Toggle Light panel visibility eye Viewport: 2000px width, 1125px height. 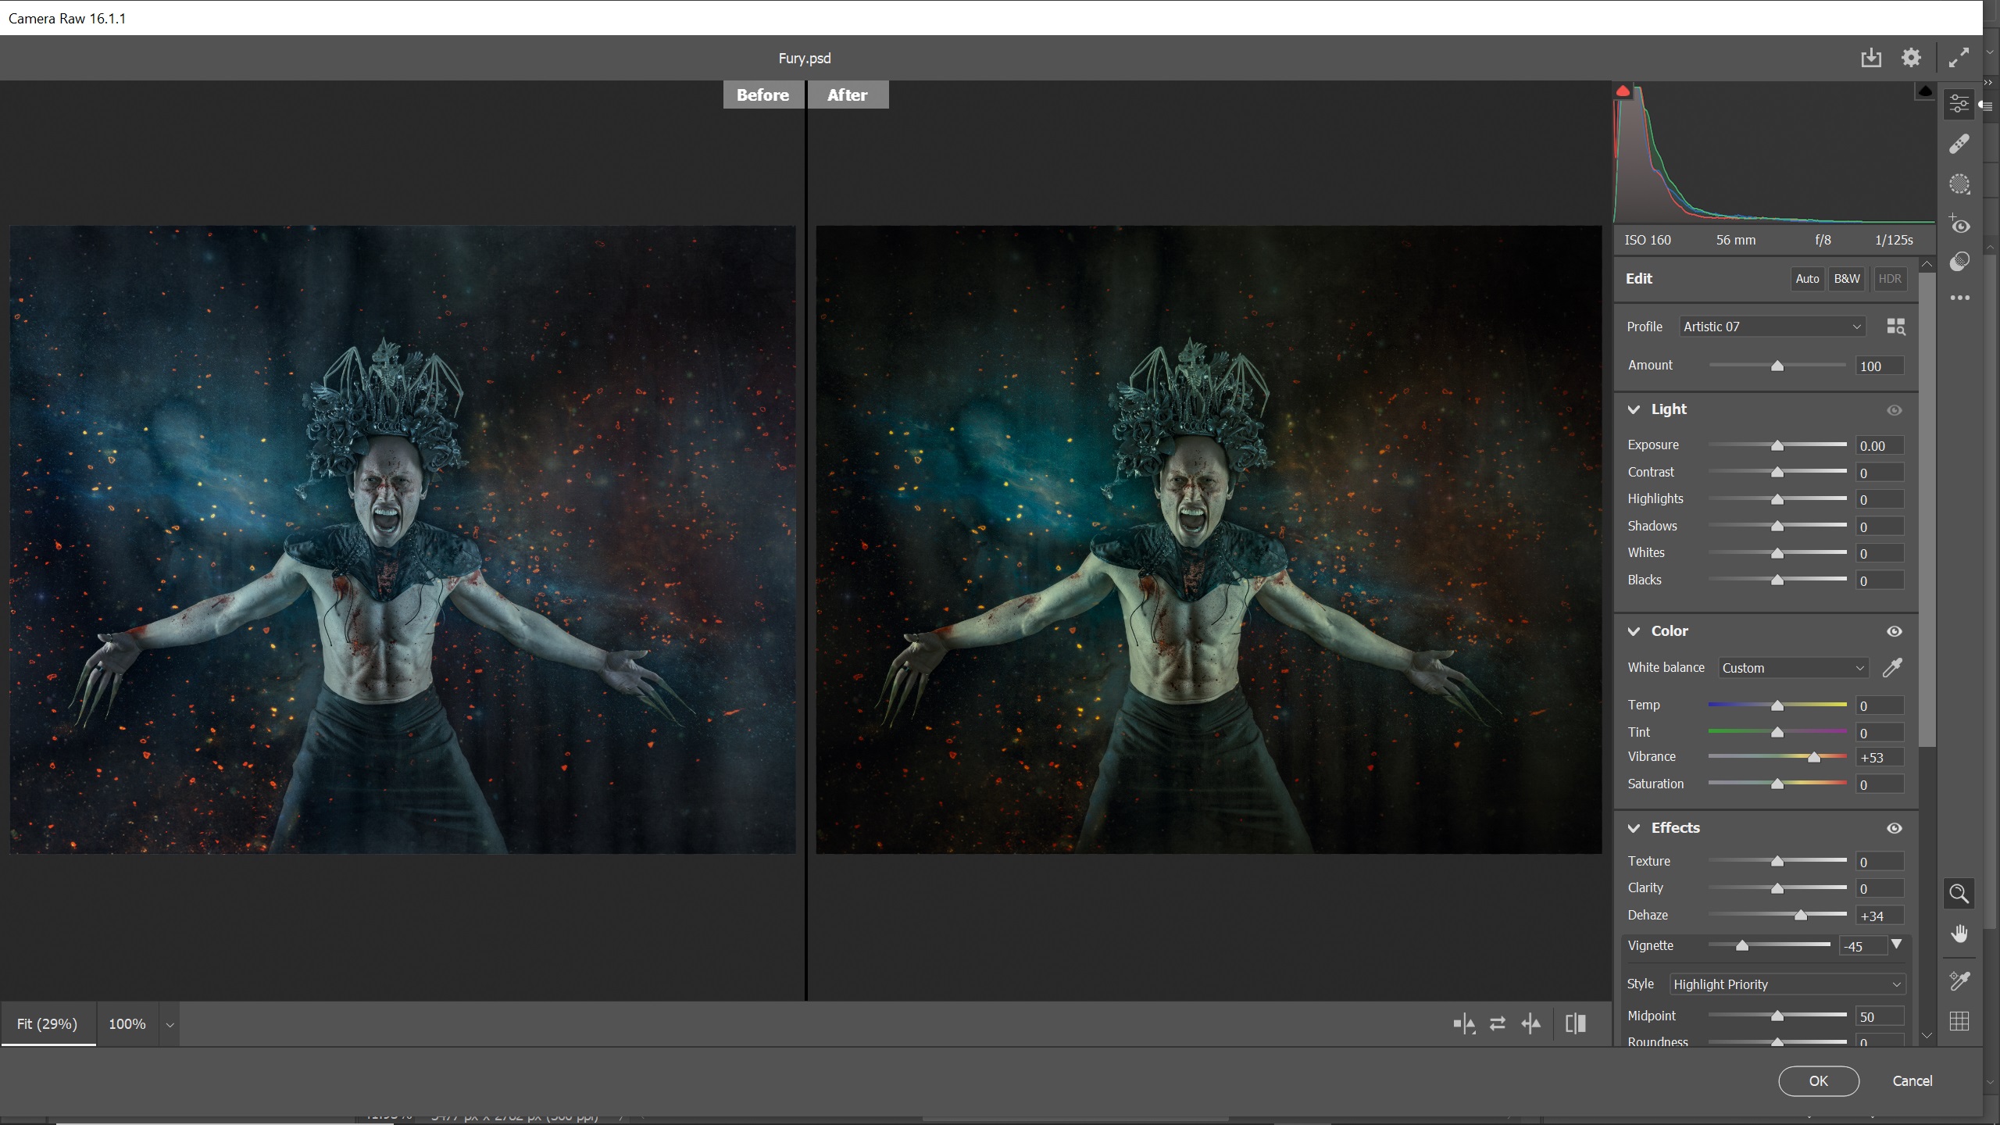tap(1894, 410)
